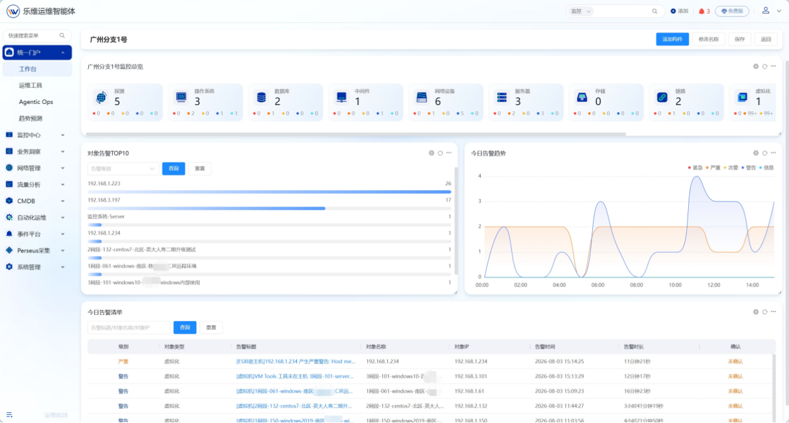The height and width of the screenshot is (423, 789).
Task: Click the 添加构件 button
Action: [x=672, y=39]
